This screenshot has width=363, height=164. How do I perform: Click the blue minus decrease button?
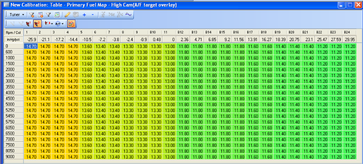[x=93, y=15]
